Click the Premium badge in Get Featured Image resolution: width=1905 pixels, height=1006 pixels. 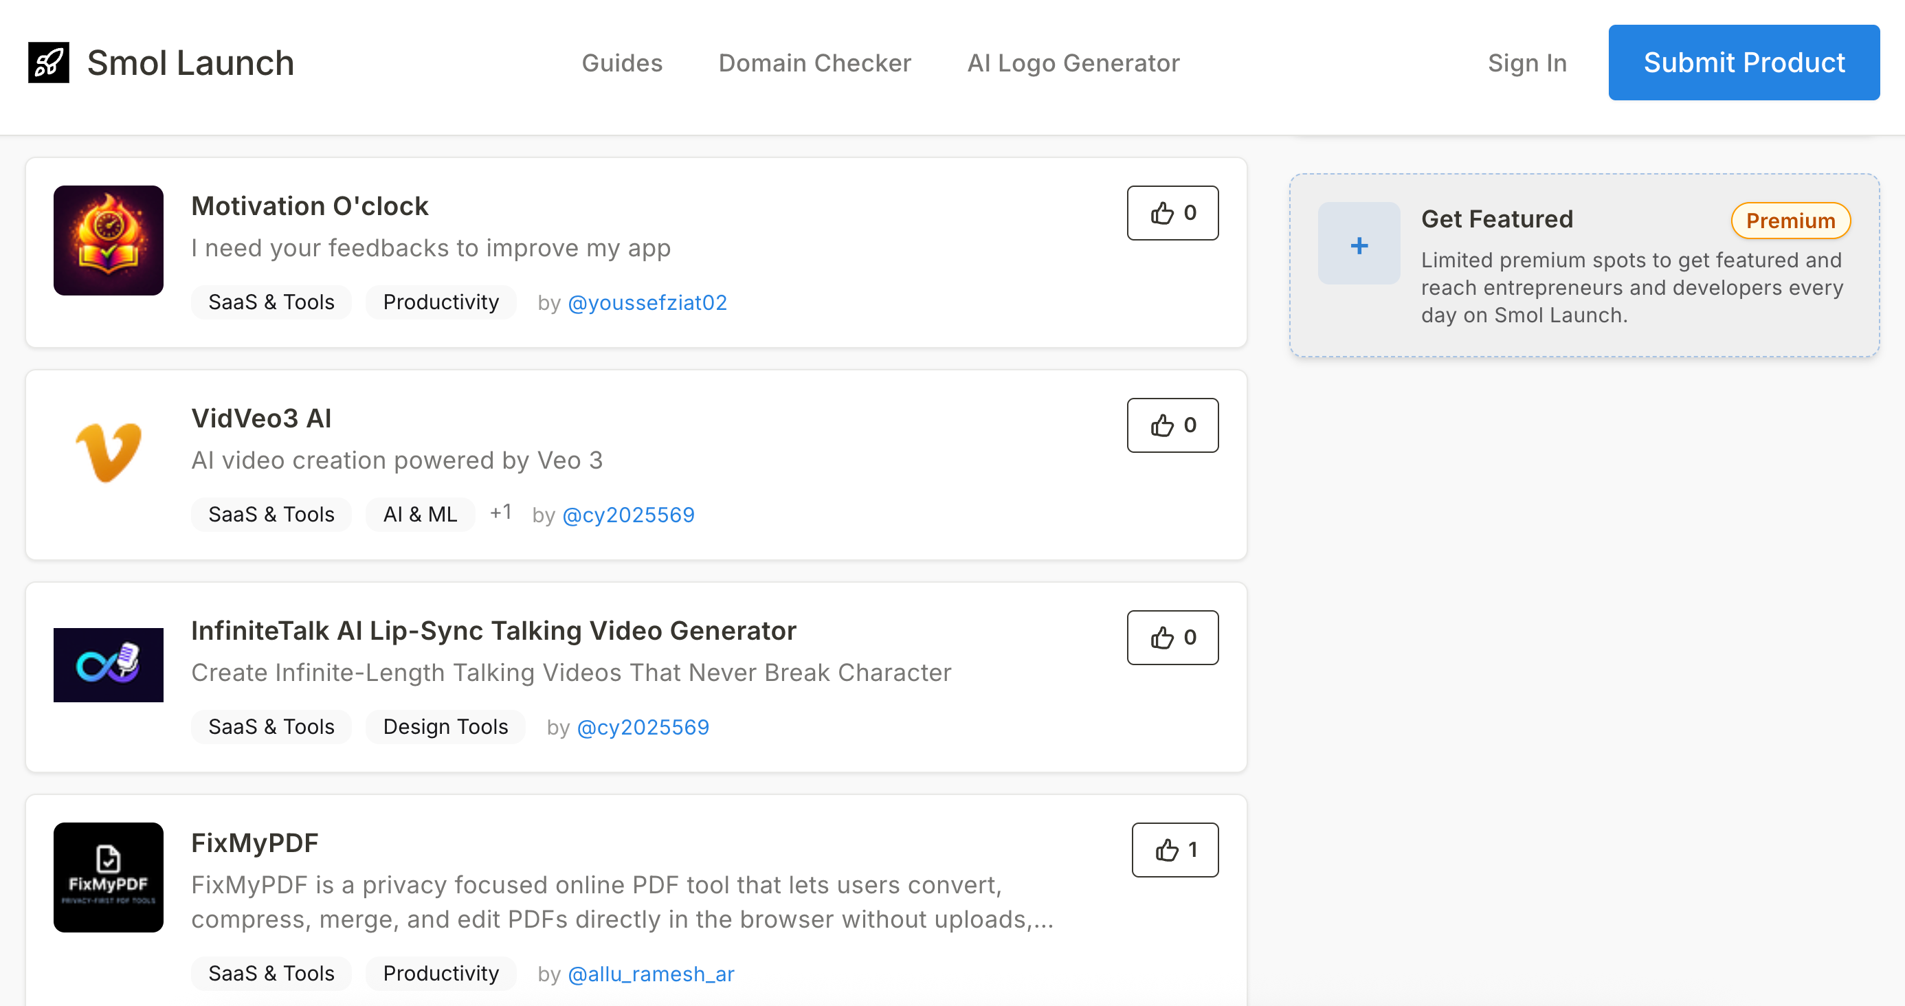[1790, 221]
